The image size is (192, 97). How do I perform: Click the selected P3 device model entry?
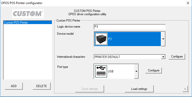(127, 39)
